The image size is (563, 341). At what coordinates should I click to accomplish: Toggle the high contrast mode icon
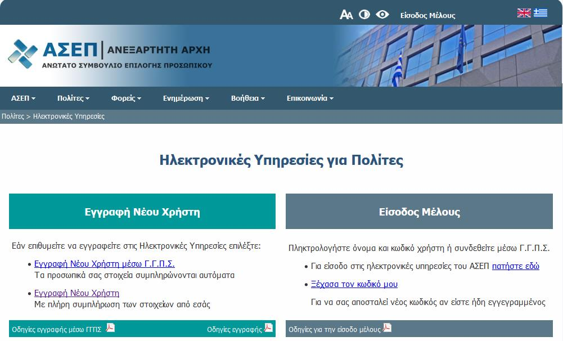tap(364, 15)
